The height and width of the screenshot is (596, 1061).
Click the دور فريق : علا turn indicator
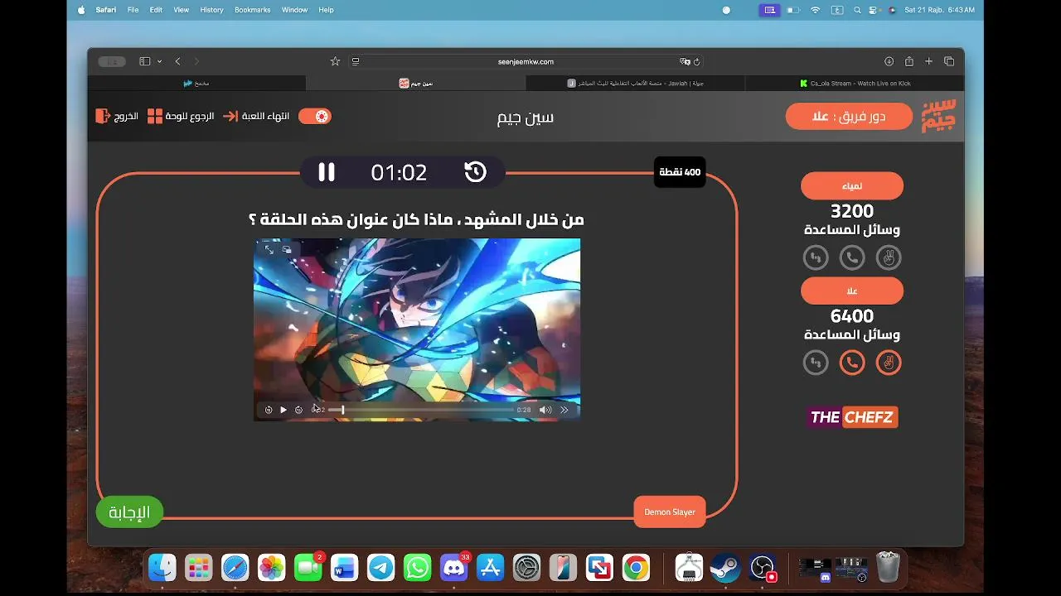coord(849,117)
